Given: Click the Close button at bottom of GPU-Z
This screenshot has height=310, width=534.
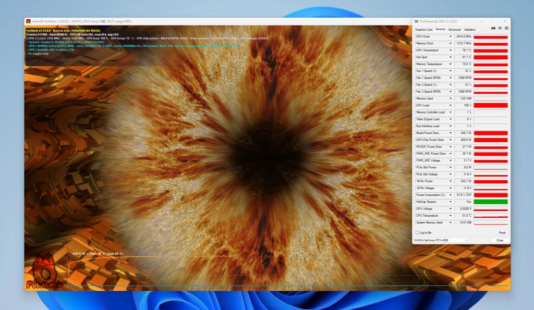Looking at the screenshot, I should [500, 240].
